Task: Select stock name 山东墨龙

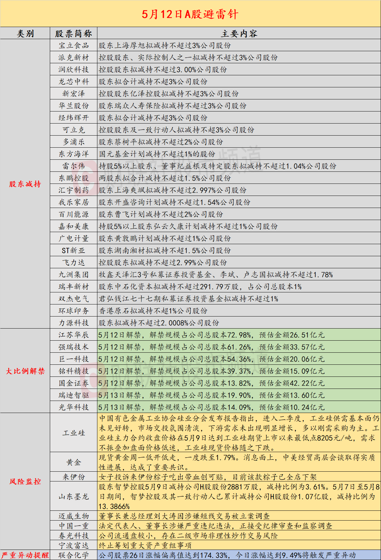Action: (x=74, y=496)
